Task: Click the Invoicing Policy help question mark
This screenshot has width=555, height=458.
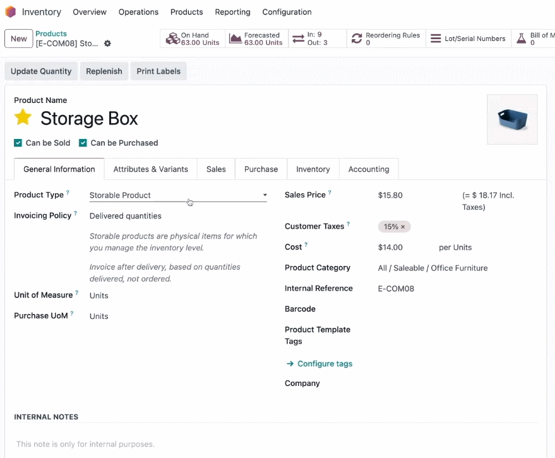Action: point(75,214)
